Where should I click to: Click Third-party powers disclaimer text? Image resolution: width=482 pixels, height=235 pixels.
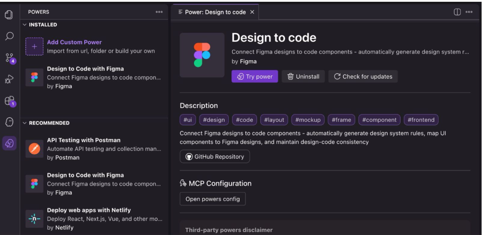point(229,230)
